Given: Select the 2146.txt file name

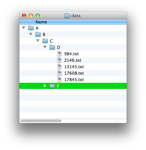Looking at the screenshot, I should (x=73, y=60).
